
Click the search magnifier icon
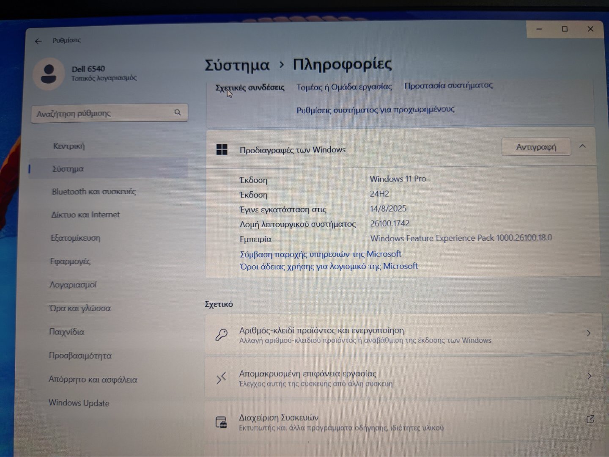point(178,113)
